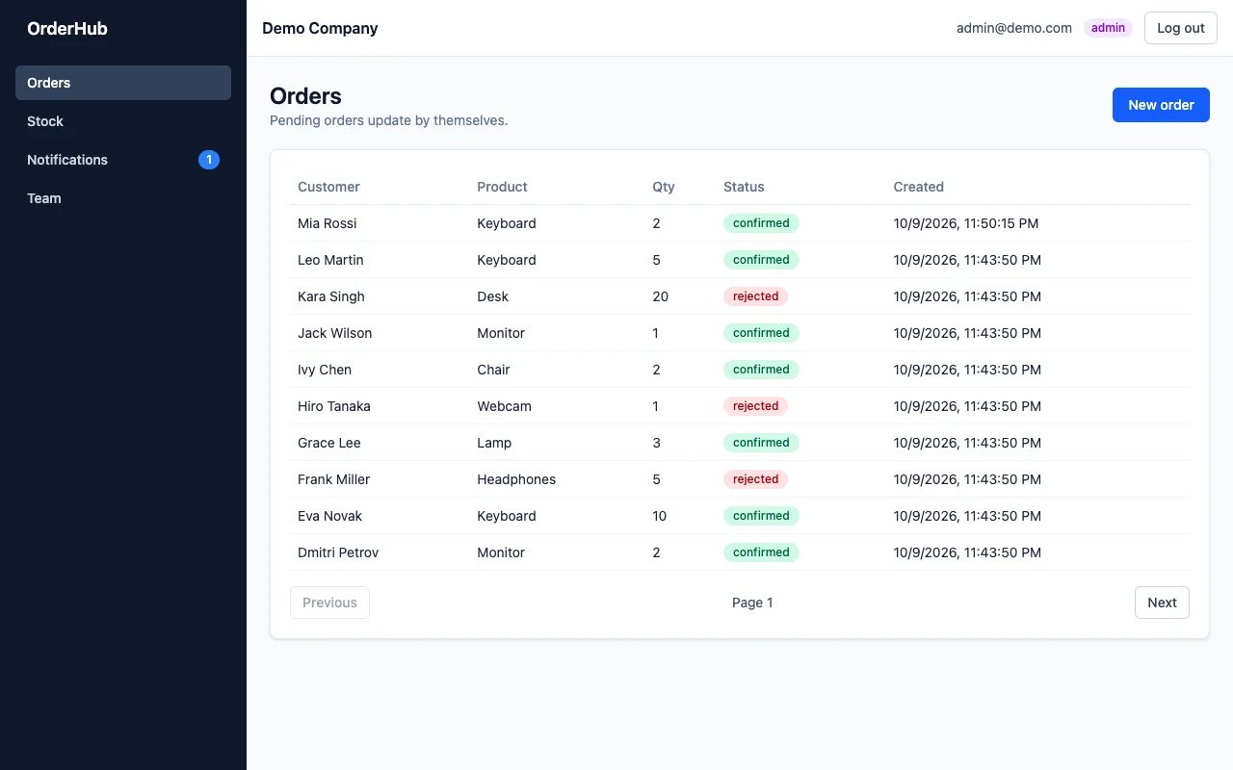Select the Grace Lee customer cell
1233x770 pixels.
click(x=329, y=443)
